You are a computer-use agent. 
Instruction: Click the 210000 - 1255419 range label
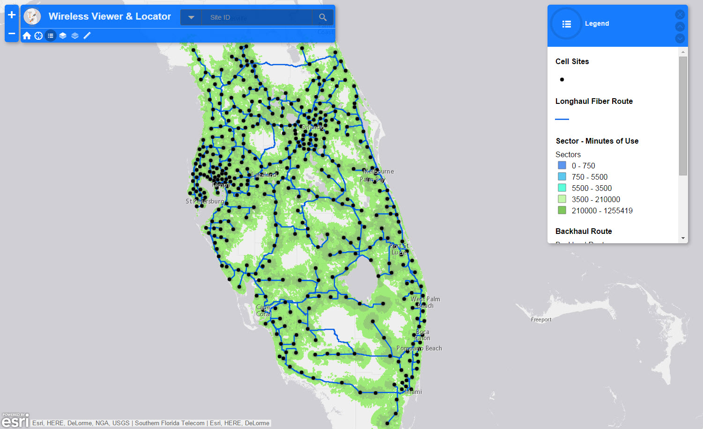[602, 211]
